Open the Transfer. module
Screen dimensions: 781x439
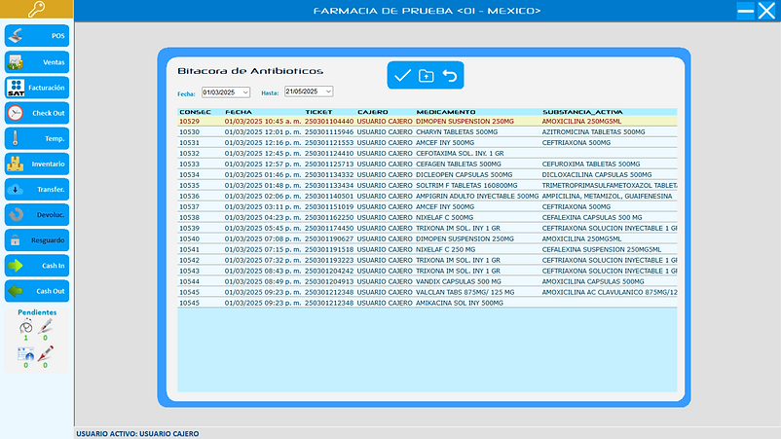tap(37, 189)
